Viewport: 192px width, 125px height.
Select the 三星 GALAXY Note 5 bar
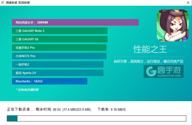(60, 31)
